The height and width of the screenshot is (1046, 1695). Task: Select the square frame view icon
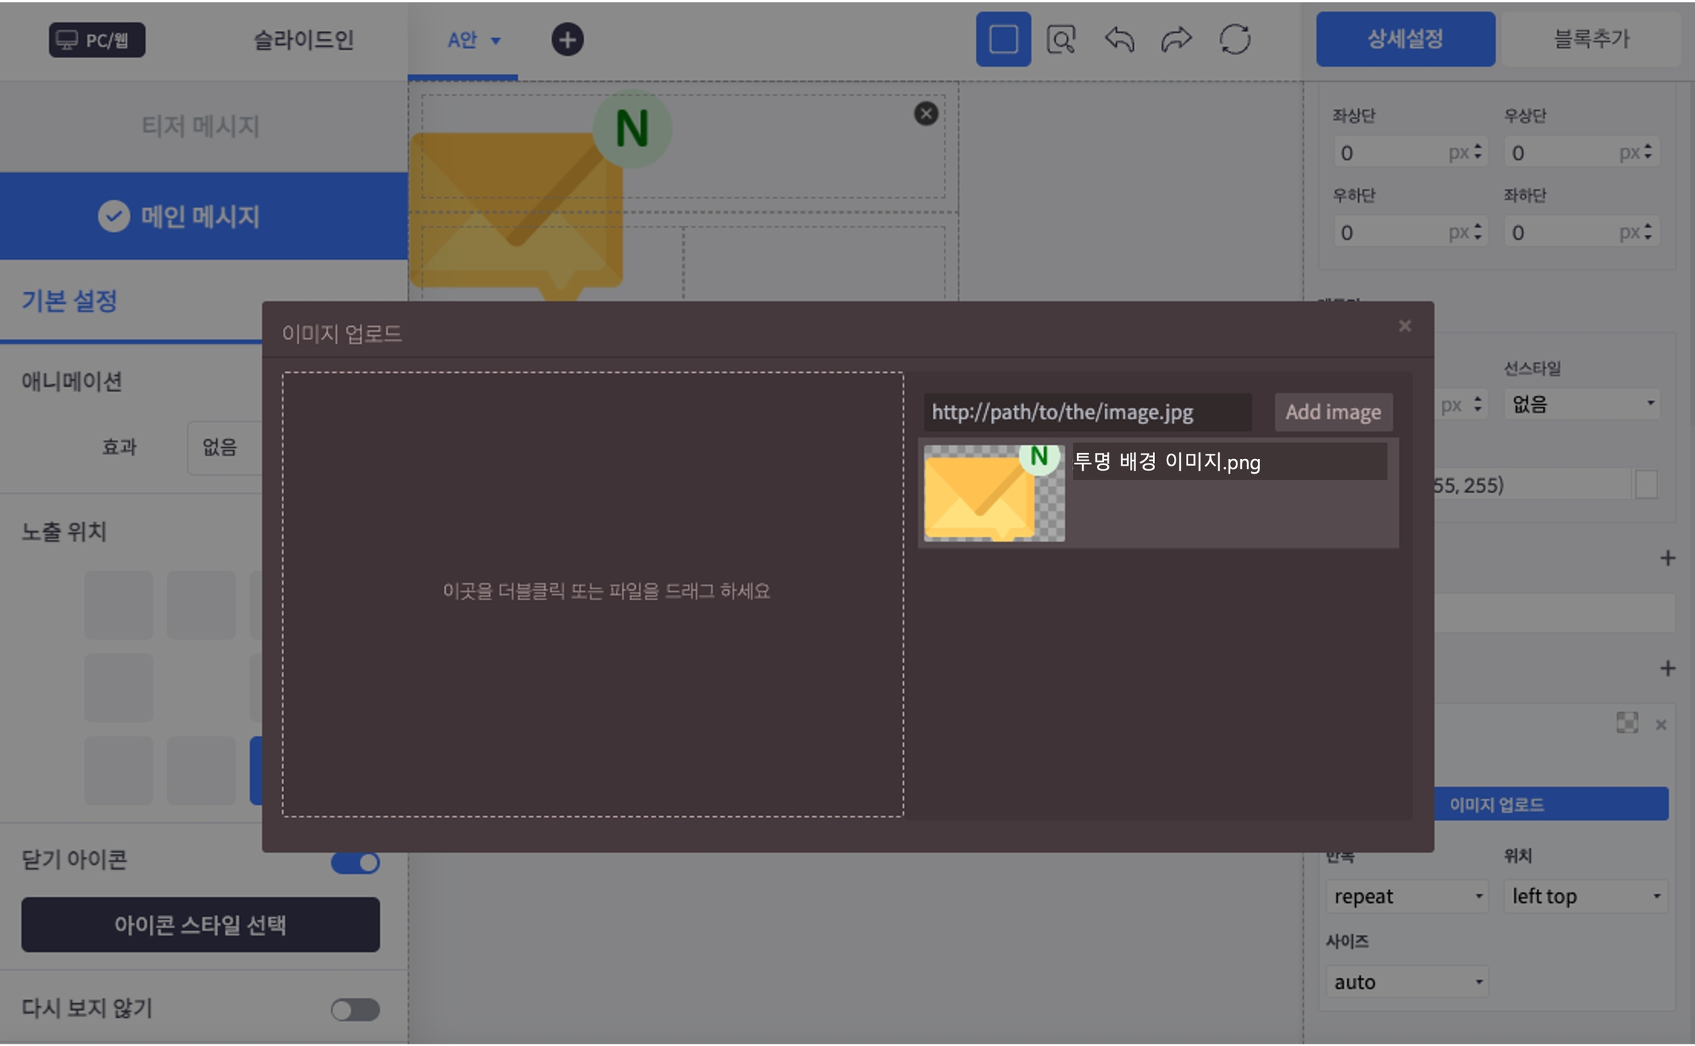1003,40
